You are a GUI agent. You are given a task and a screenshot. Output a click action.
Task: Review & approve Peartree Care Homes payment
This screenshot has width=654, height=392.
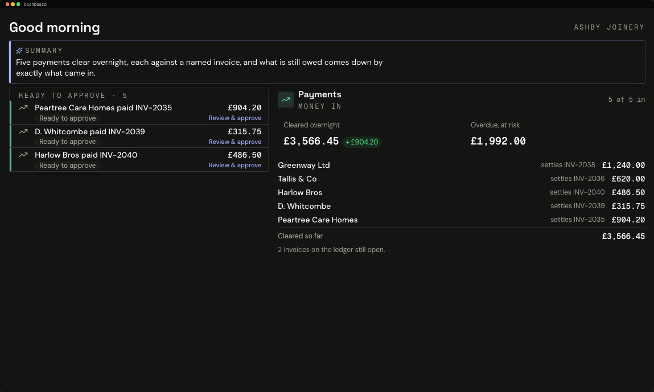pyautogui.click(x=235, y=118)
